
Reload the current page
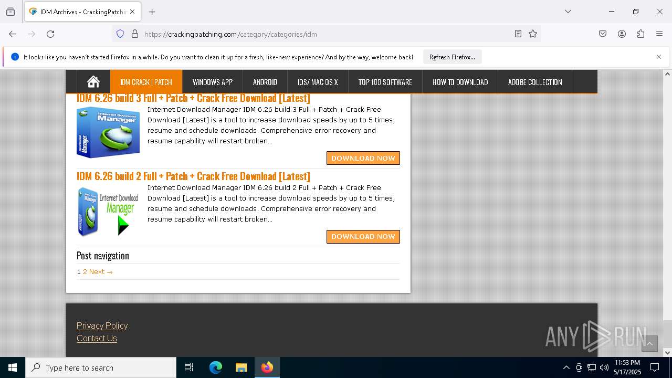point(50,34)
